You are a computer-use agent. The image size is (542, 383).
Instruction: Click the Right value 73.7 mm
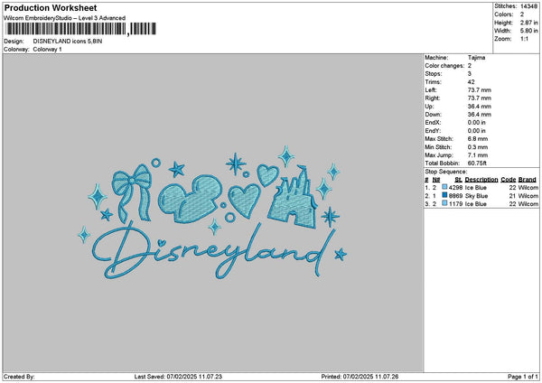coord(479,98)
